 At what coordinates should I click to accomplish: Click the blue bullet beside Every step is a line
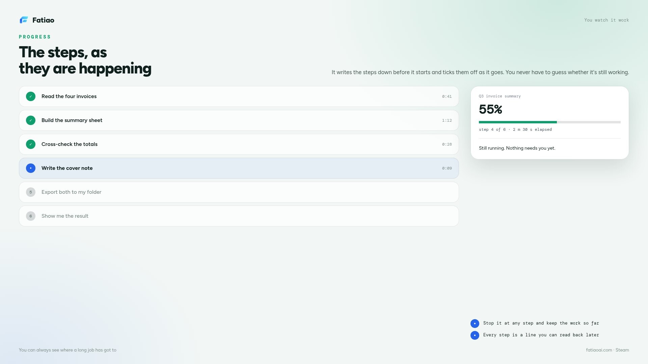[475, 335]
